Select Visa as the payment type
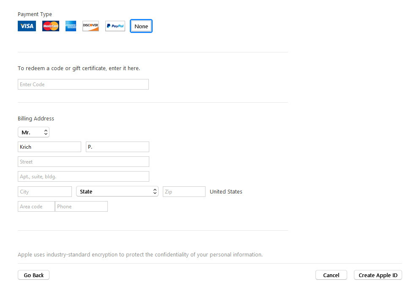 click(x=27, y=26)
